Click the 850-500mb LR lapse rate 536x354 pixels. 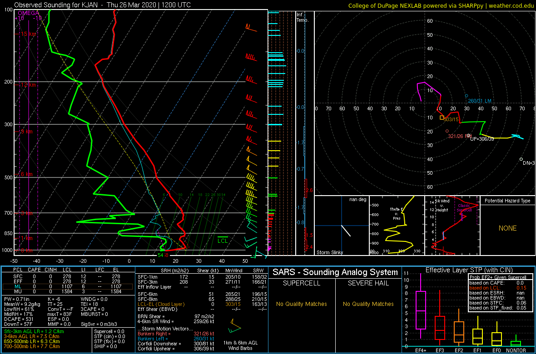32,341
